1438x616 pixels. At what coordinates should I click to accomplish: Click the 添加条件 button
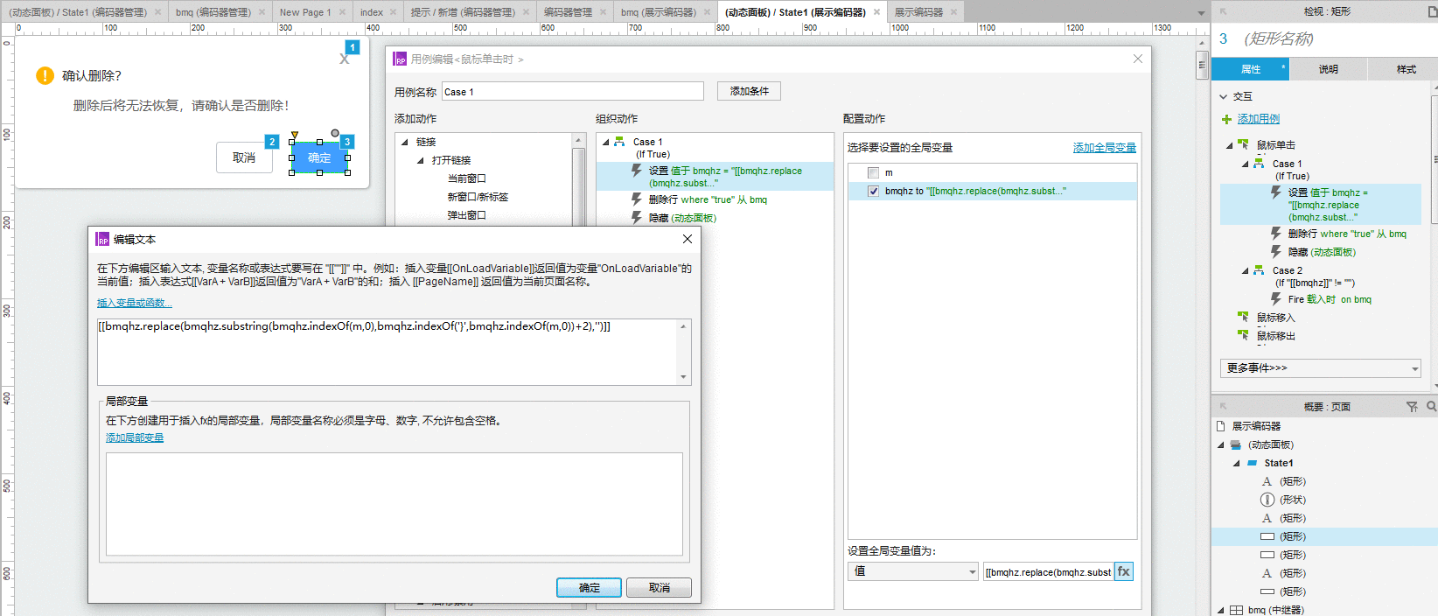coord(750,91)
